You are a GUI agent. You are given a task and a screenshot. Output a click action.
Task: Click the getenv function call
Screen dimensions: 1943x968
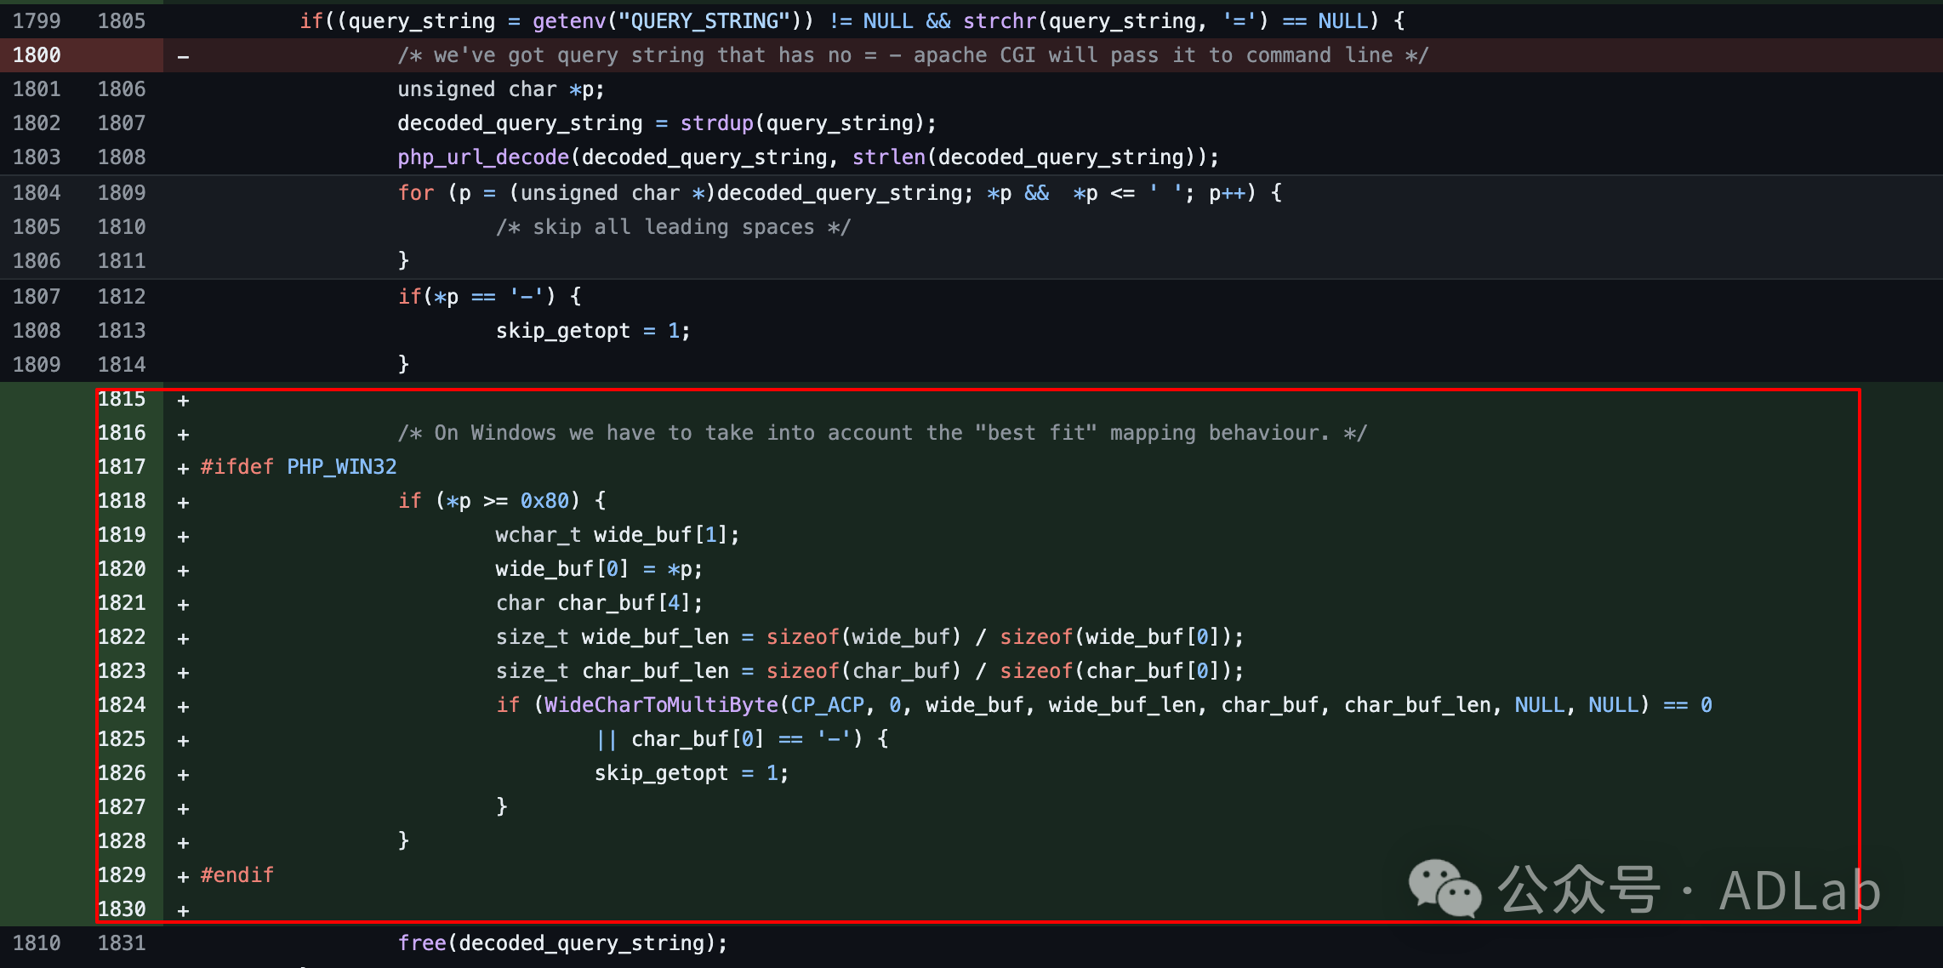(x=569, y=21)
